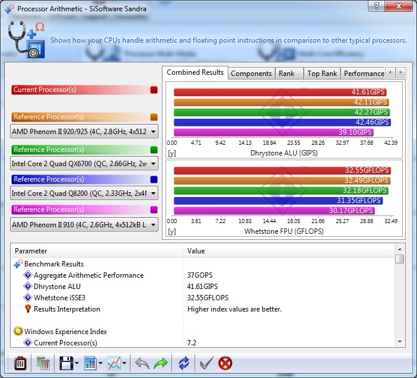The image size is (417, 378).
Task: Click the benchmark engine toolbar icon
Action: pyautogui.click(x=20, y=363)
